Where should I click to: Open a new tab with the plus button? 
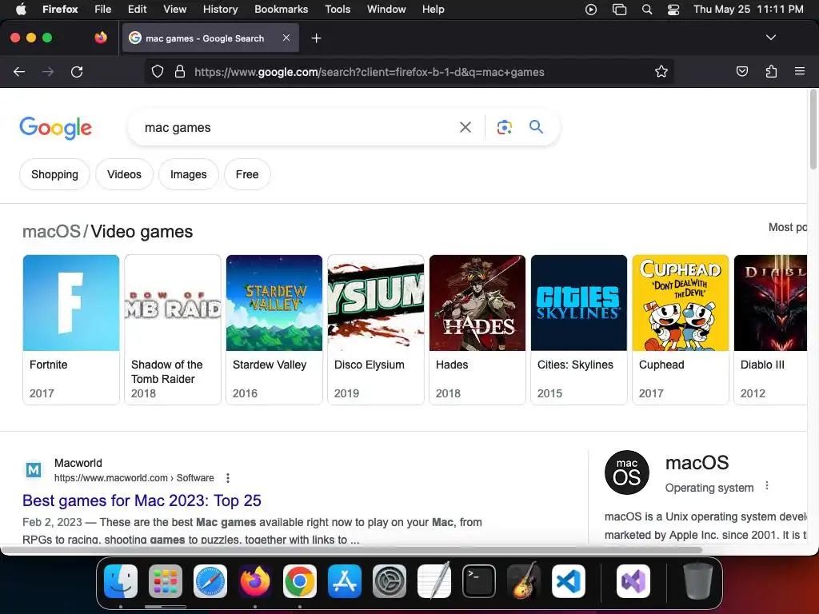[316, 38]
